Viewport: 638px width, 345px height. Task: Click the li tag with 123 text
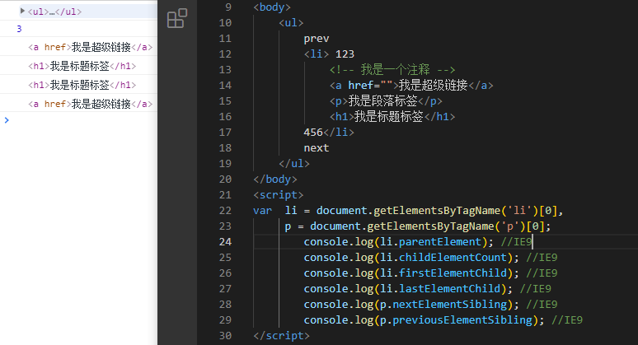tap(329, 54)
